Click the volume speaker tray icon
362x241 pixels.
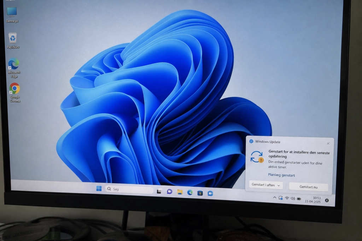tap(293, 198)
